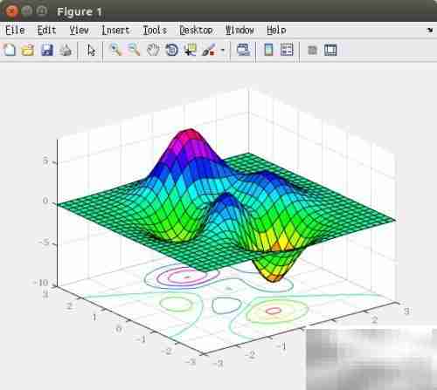Select the Edit Plot arrow tool
Image resolution: width=437 pixels, height=390 pixels.
[x=91, y=50]
